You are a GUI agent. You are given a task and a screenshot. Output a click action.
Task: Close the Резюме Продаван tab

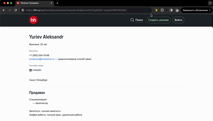click(52, 3)
